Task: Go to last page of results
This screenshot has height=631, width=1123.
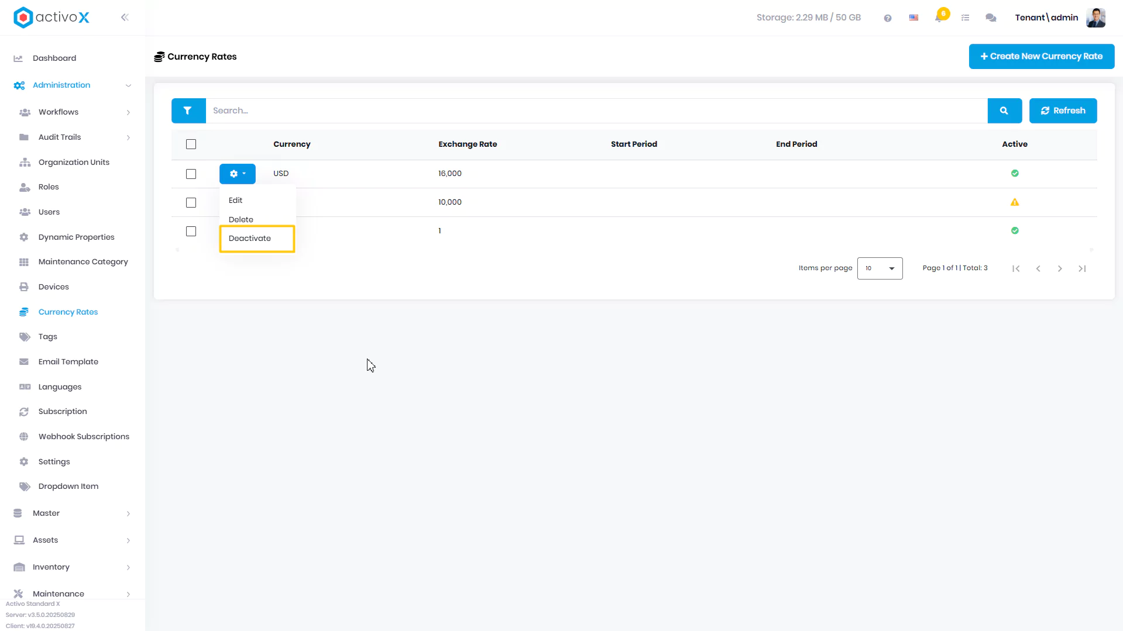Action: [1082, 269]
